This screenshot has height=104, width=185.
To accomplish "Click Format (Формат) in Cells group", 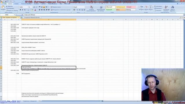I will 151,8.
